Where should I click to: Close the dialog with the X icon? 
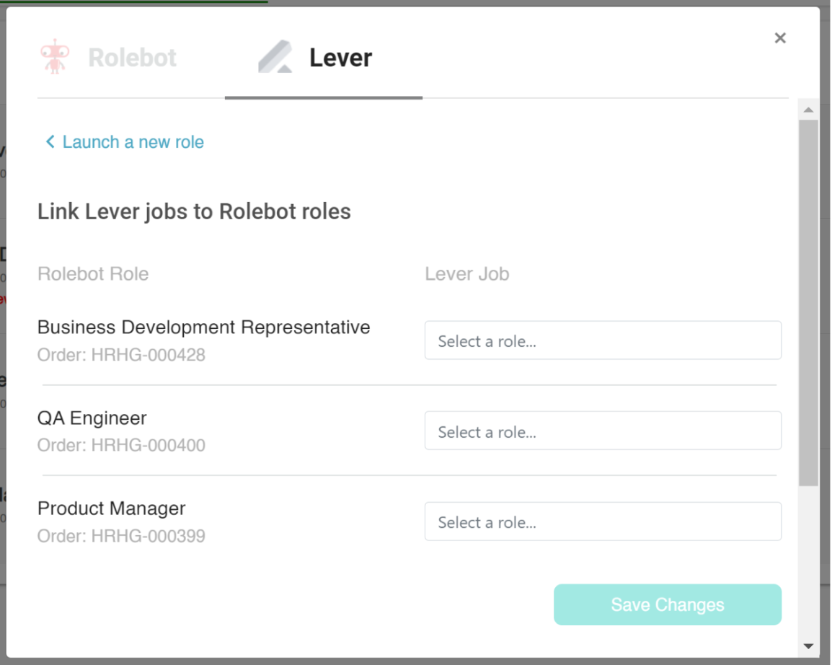780,38
